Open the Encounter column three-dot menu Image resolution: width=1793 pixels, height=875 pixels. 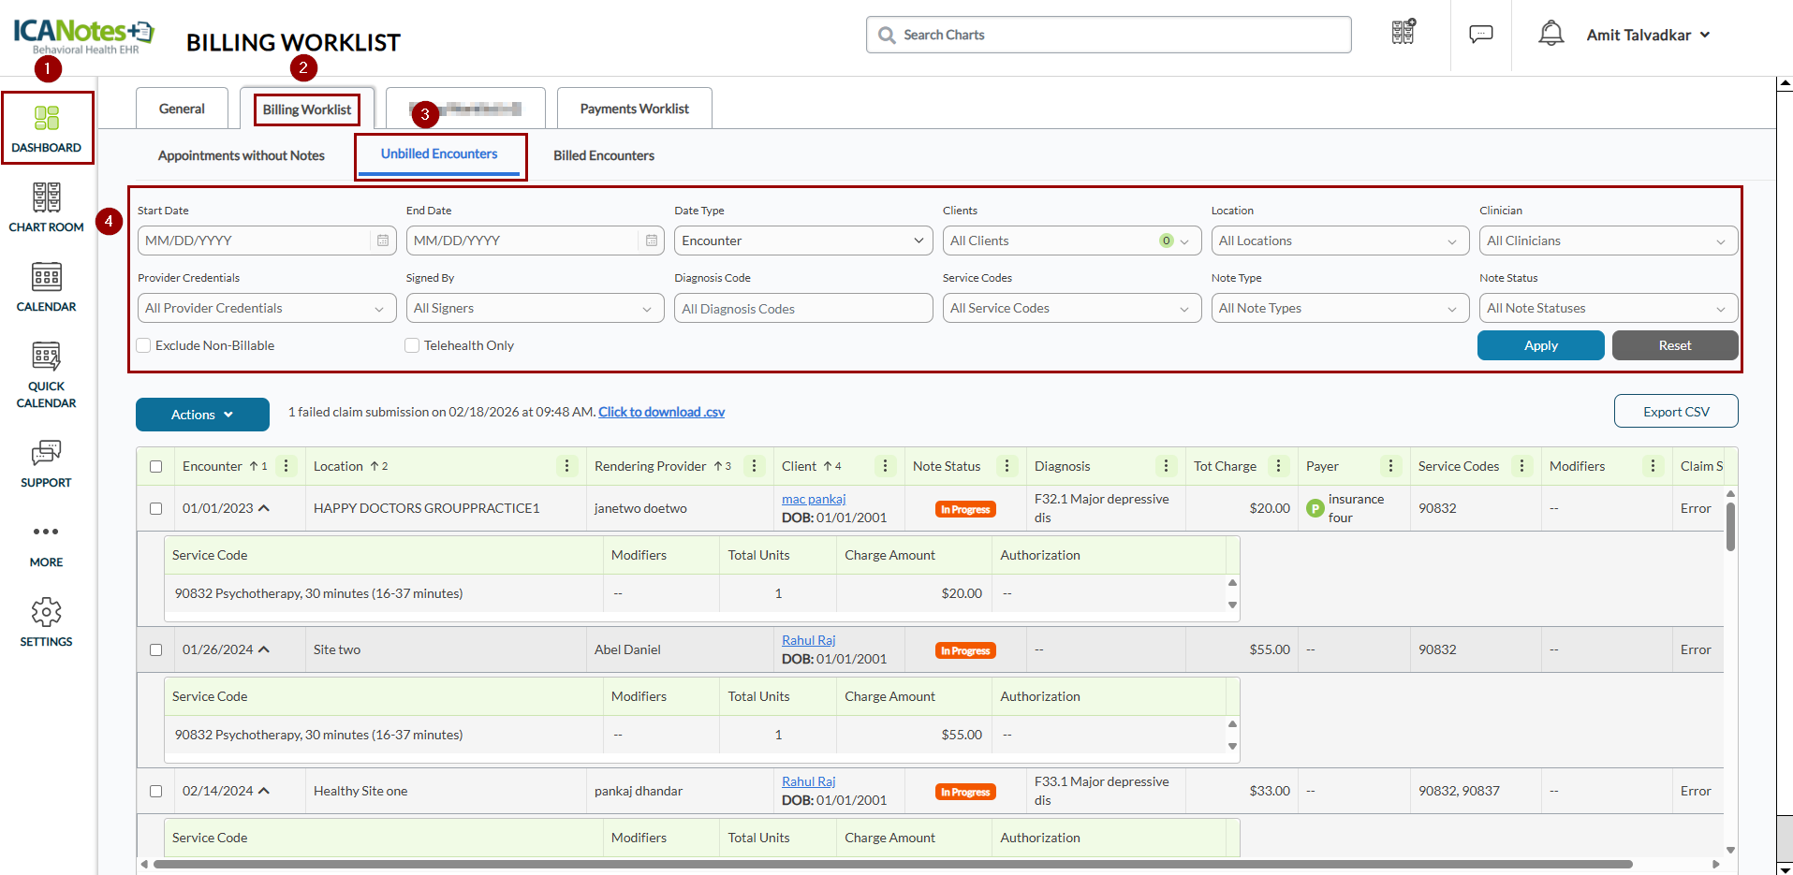click(287, 466)
